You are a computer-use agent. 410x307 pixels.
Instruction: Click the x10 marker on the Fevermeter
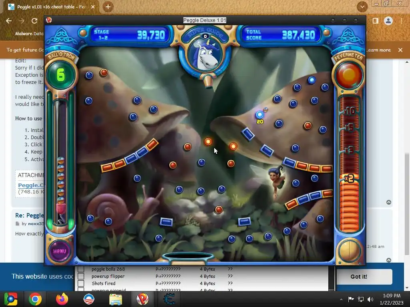[x=350, y=112]
